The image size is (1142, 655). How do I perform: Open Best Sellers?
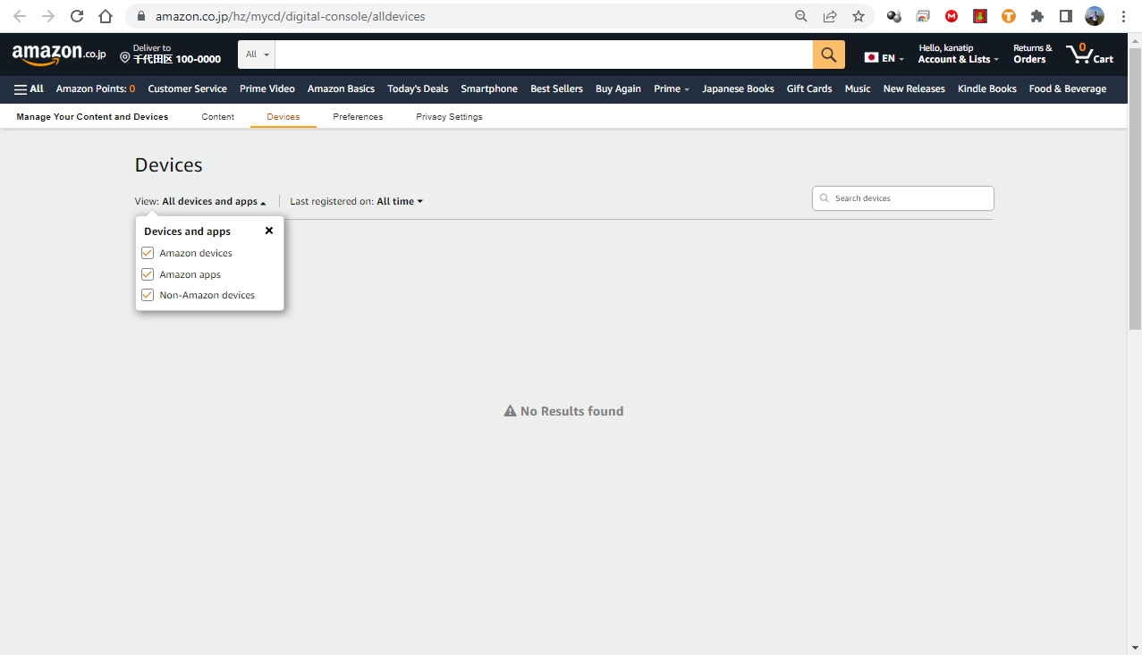point(556,88)
